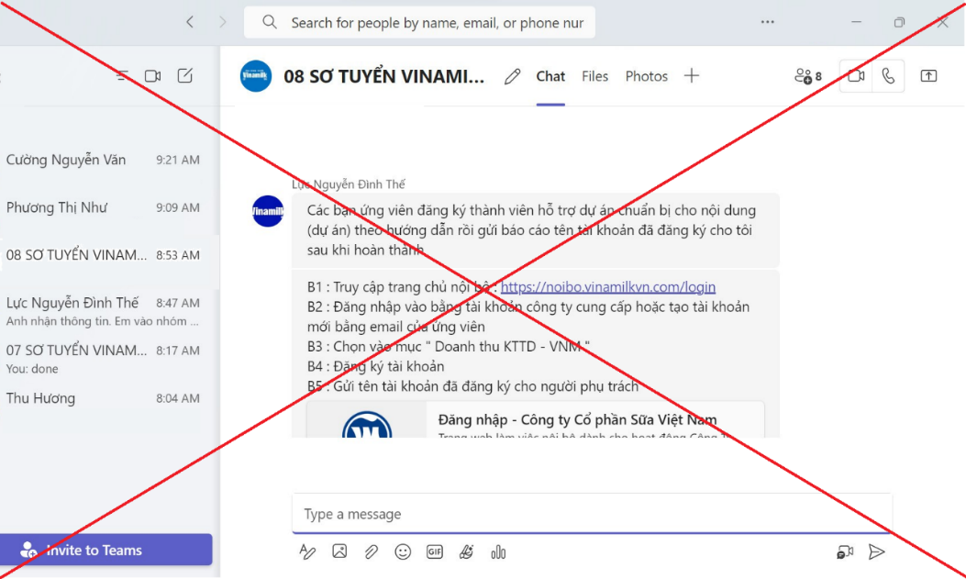Record a video clip message
The image size is (966, 579).
coord(845,551)
